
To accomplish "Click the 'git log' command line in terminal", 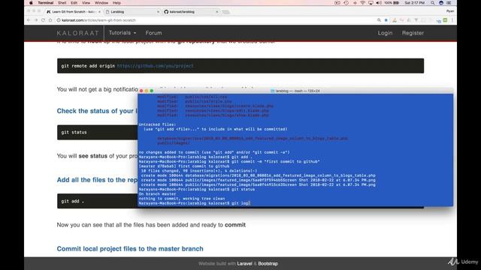I will pos(194,203).
